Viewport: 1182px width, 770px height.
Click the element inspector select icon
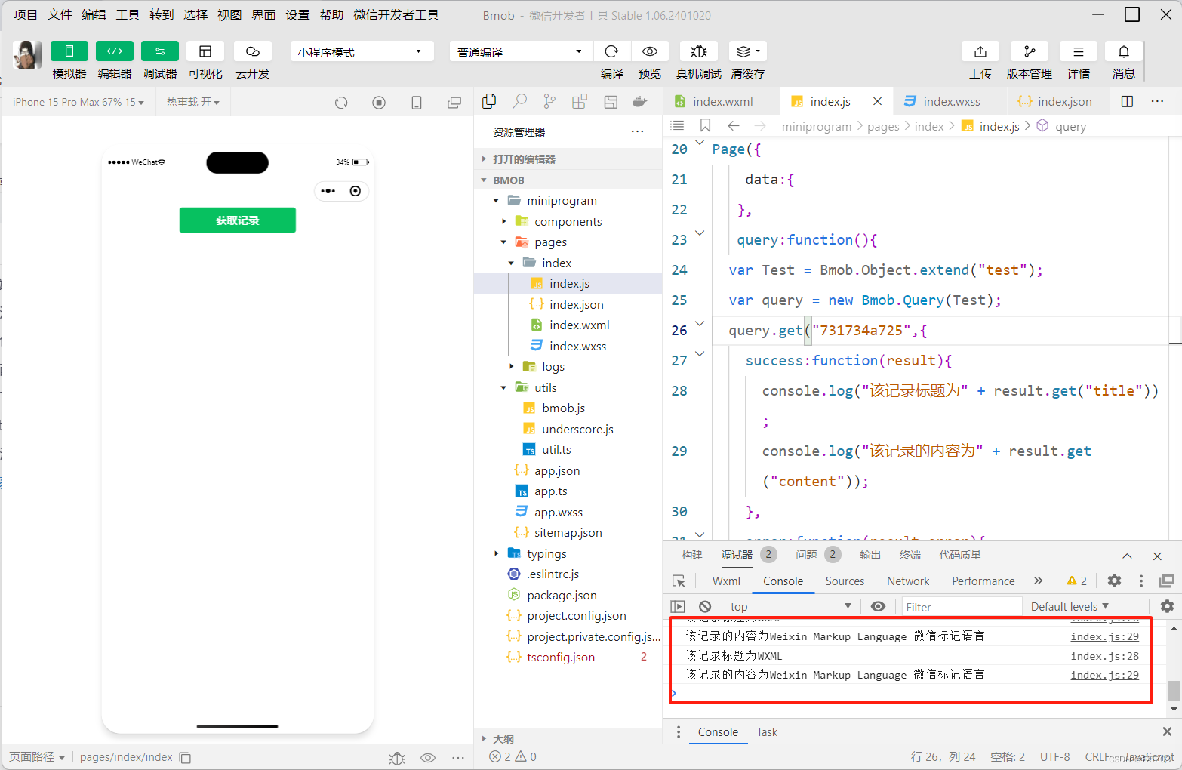[679, 581]
